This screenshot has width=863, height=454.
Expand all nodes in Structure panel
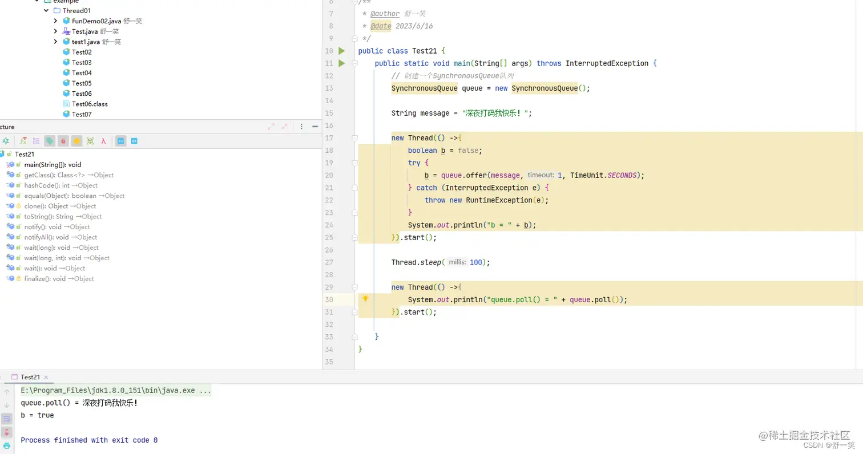pos(271,127)
